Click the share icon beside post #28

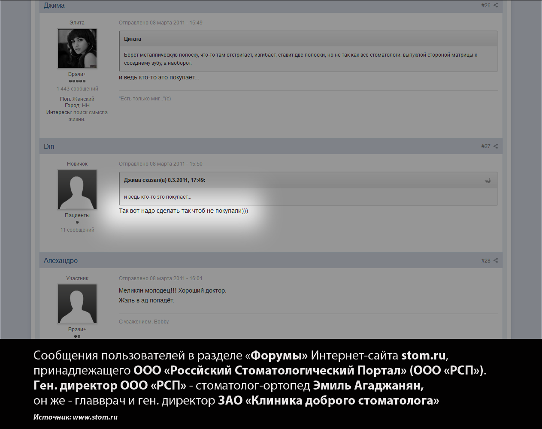[x=496, y=260]
